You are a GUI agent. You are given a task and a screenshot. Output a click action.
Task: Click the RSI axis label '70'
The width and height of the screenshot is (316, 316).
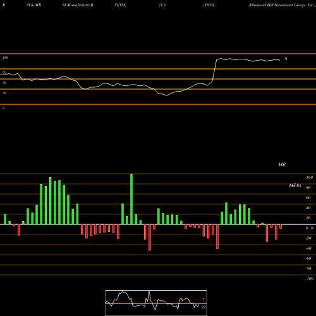tap(4, 73)
